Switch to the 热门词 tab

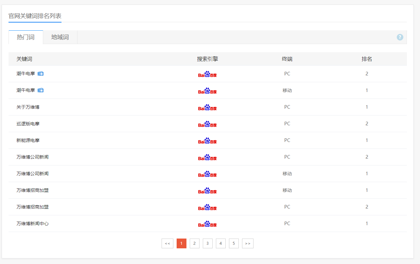point(26,37)
